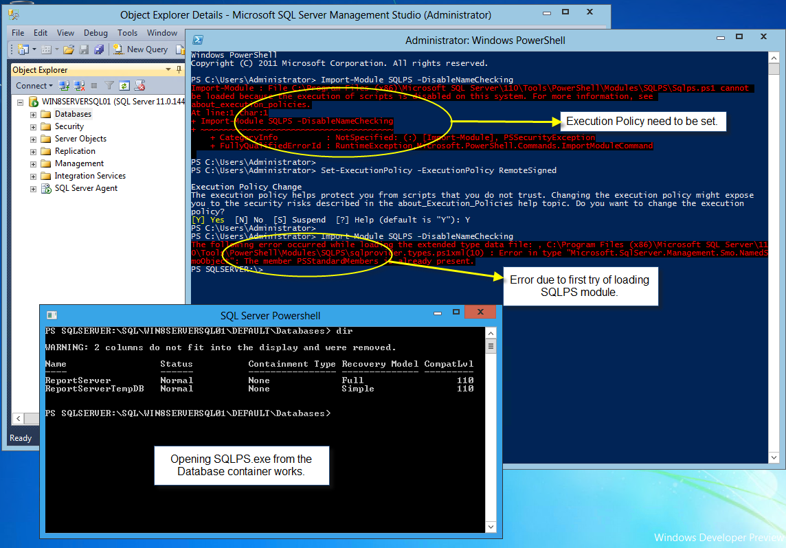Click the "SQL Server Powershell" title bar
The width and height of the screenshot is (786, 548).
(x=270, y=316)
